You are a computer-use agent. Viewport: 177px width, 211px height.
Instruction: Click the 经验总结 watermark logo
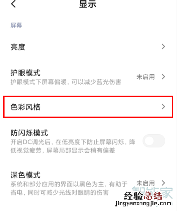(x=143, y=196)
